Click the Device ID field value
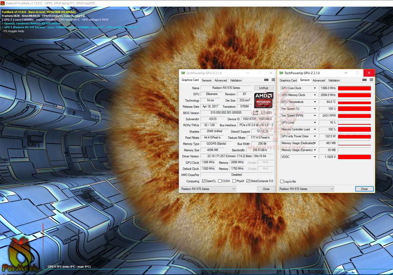 (257, 119)
